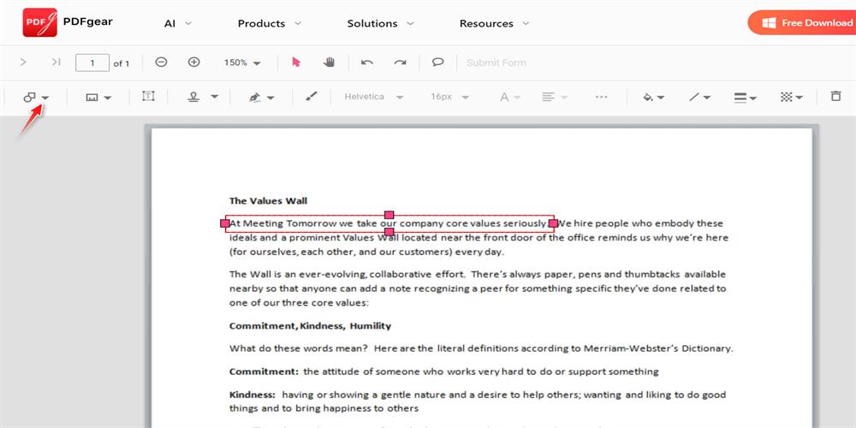This screenshot has width=856, height=428.
Task: Add a comment with speech bubble icon
Action: [x=437, y=62]
